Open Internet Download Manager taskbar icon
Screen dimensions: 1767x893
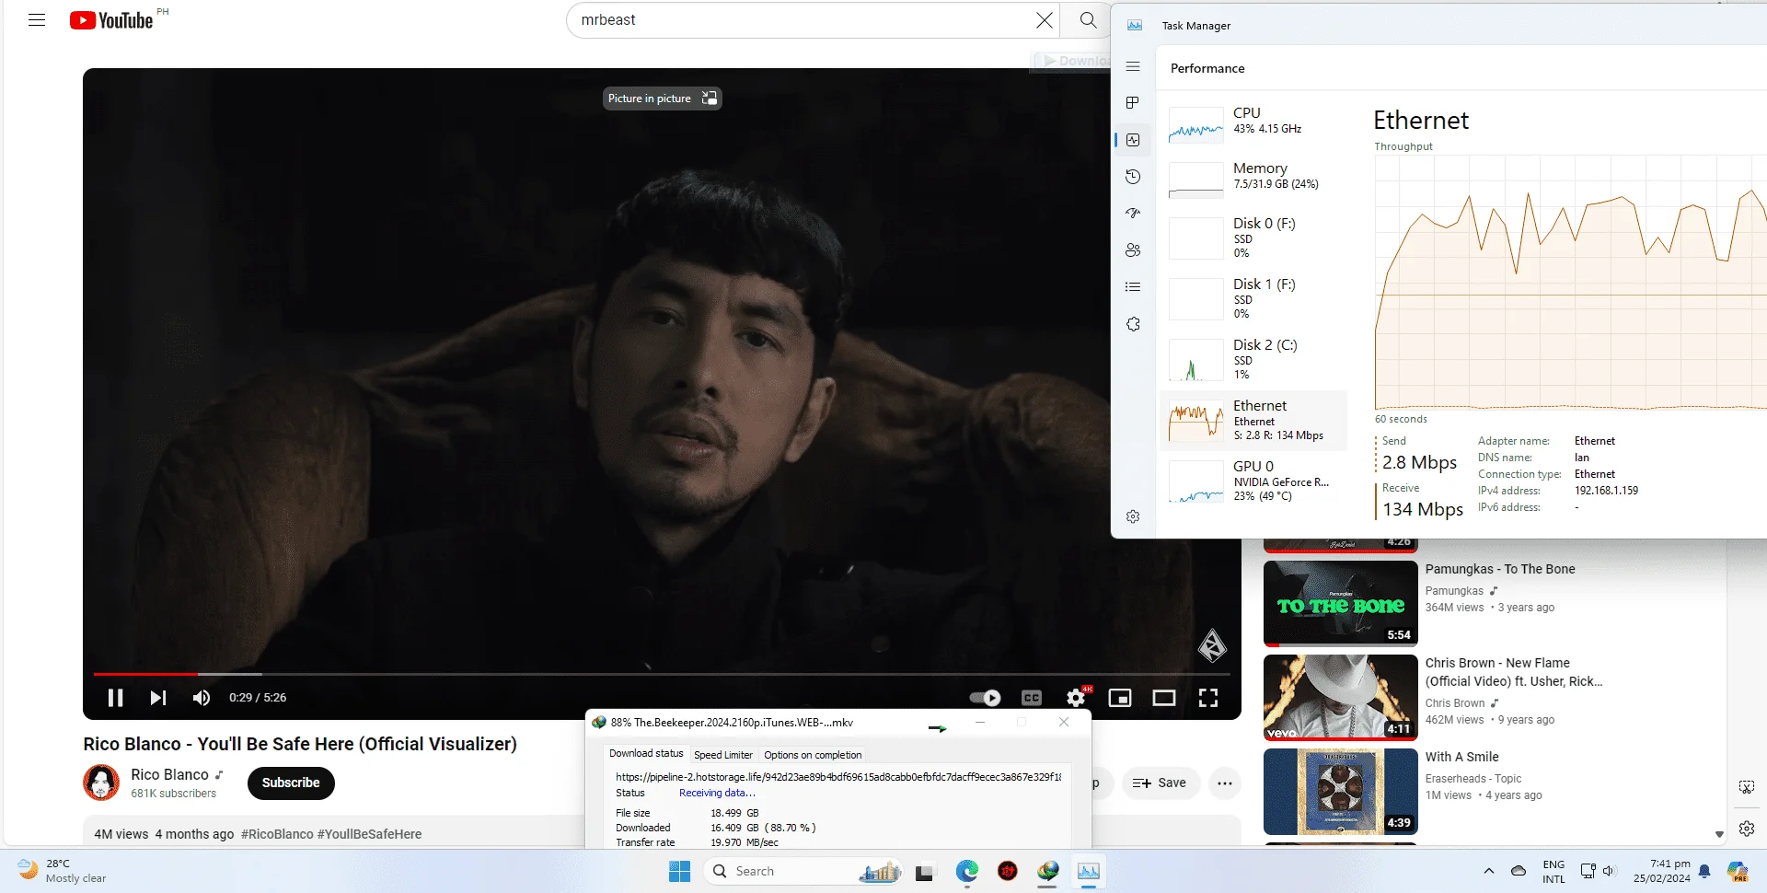pyautogui.click(x=1048, y=871)
